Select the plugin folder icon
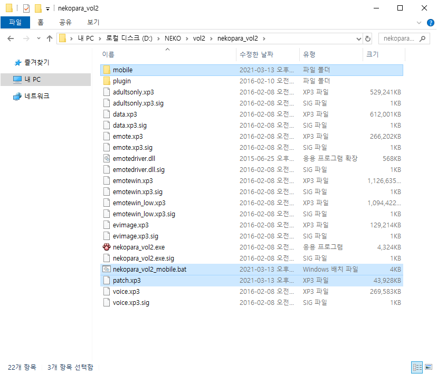The height and width of the screenshot is (374, 437). click(107, 81)
